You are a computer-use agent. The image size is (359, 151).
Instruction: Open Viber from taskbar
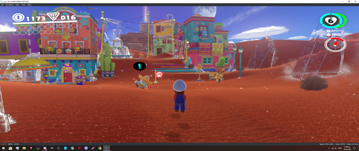pyautogui.click(x=86, y=148)
